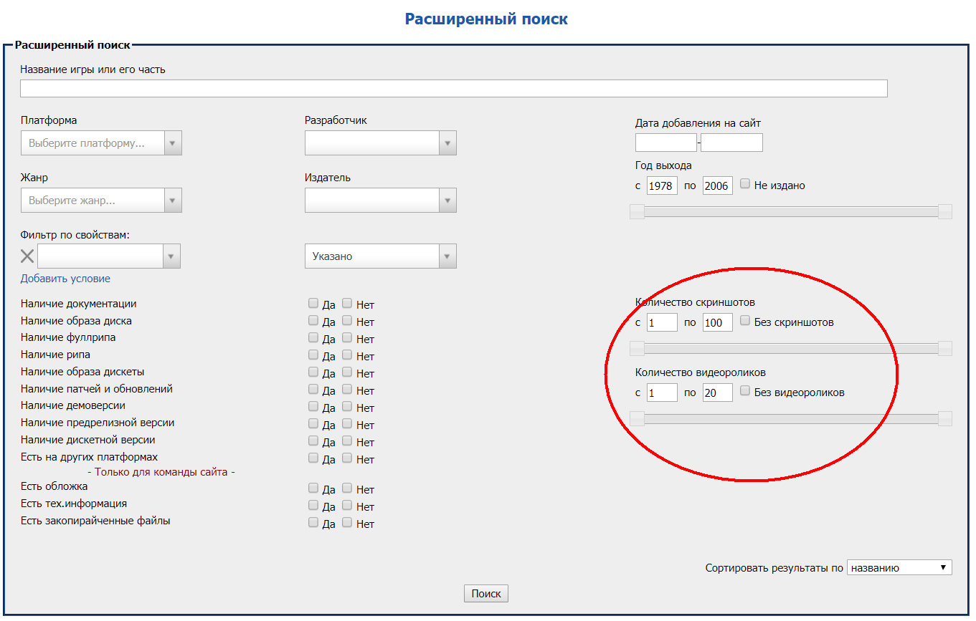Click the screenshots maximum field 100
This screenshot has height=621, width=976.
718,322
